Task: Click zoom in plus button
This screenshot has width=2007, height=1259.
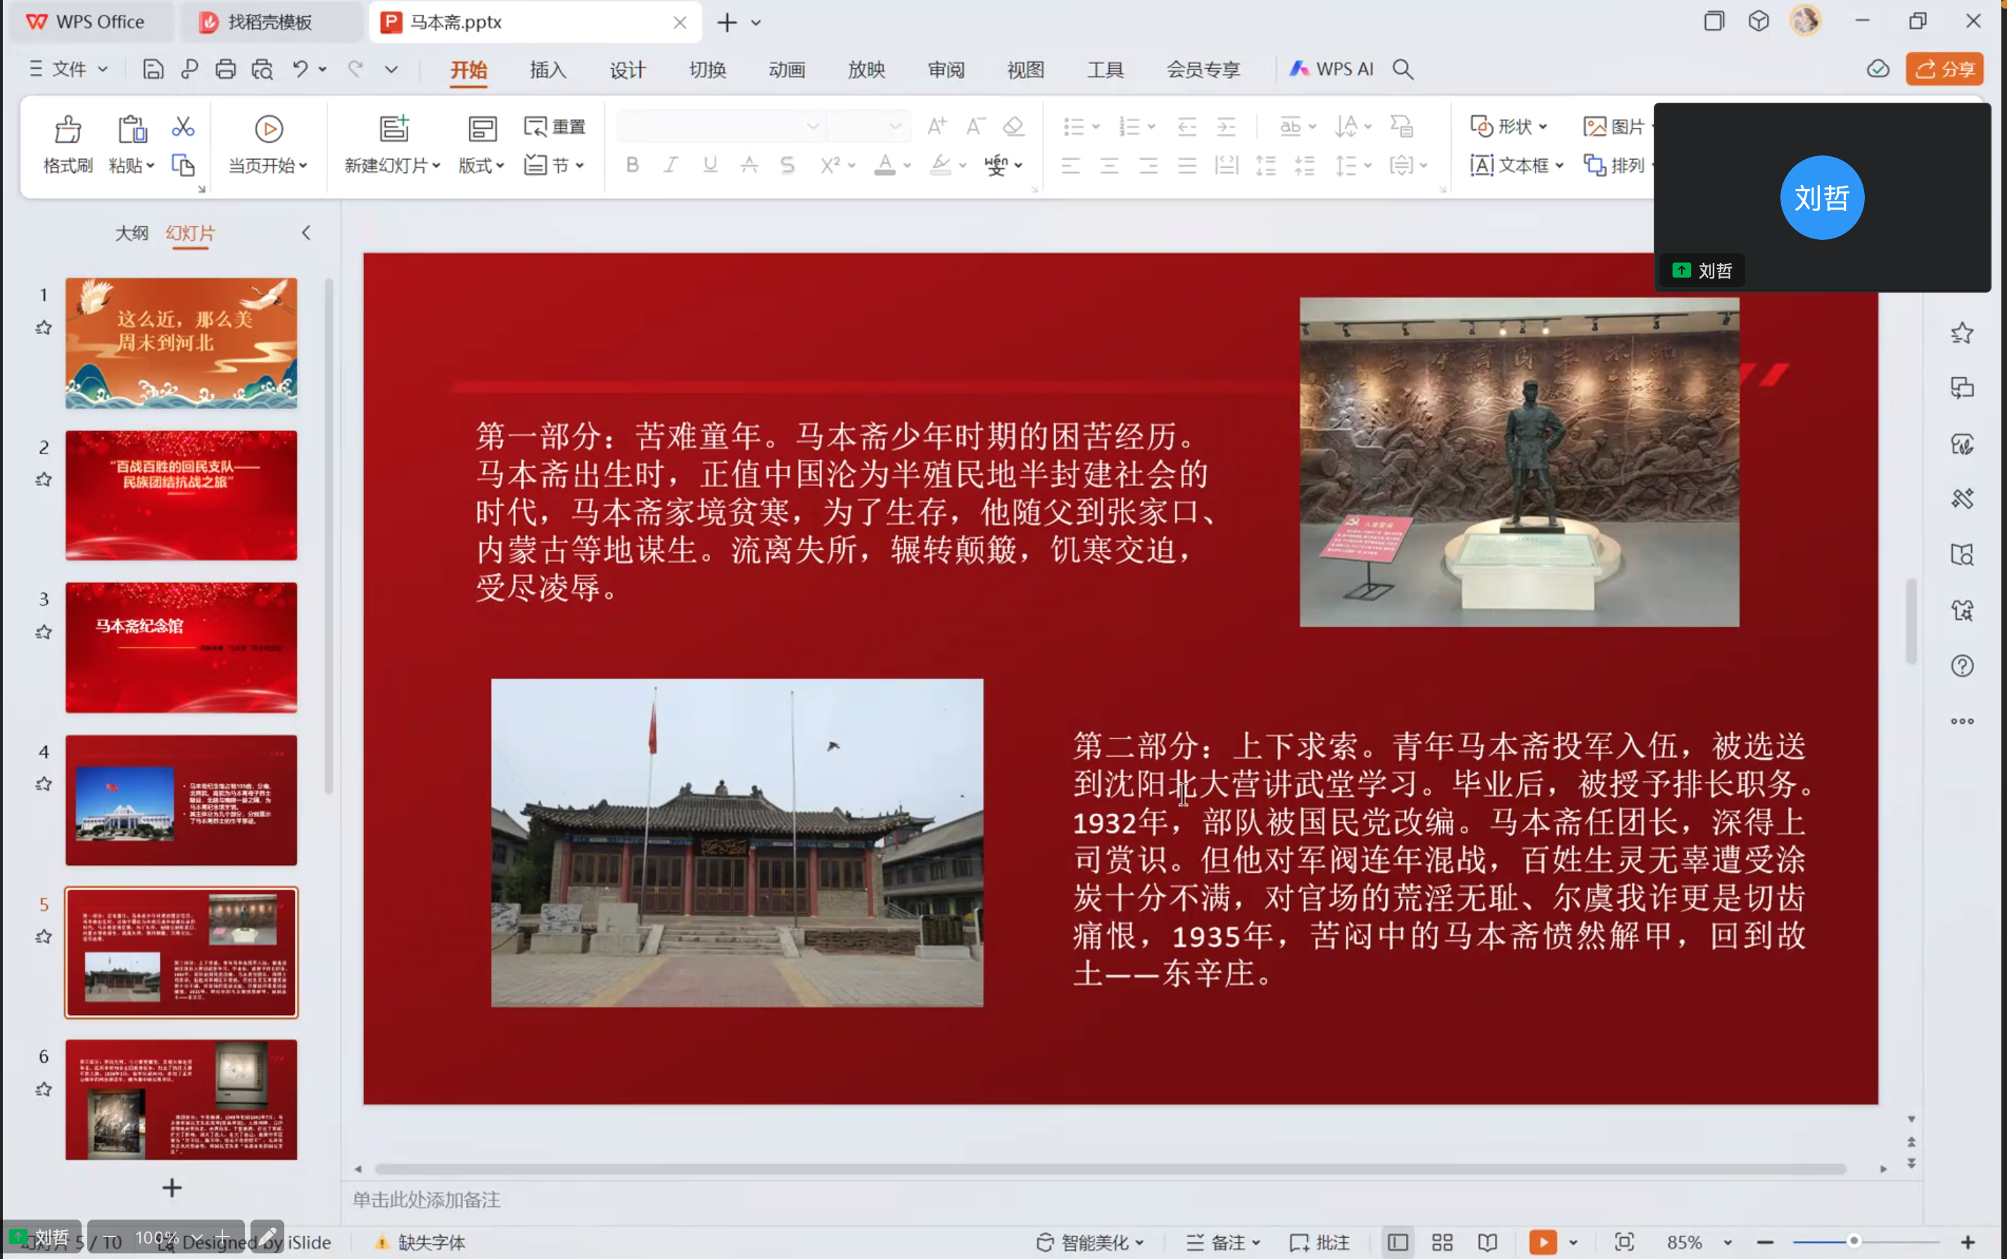Action: coord(1968,1242)
